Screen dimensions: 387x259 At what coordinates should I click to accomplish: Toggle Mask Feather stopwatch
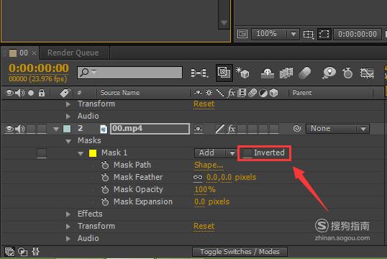[105, 177]
